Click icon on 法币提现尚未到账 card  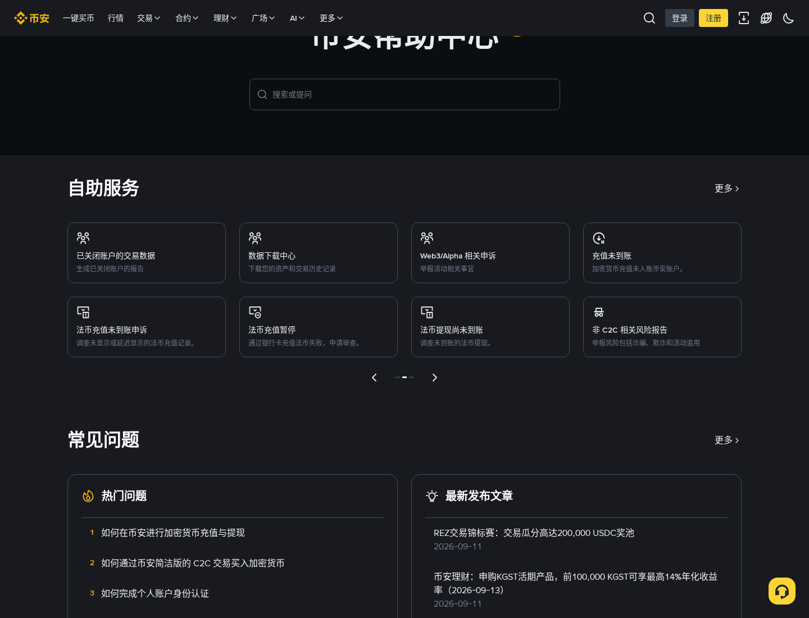pos(427,312)
